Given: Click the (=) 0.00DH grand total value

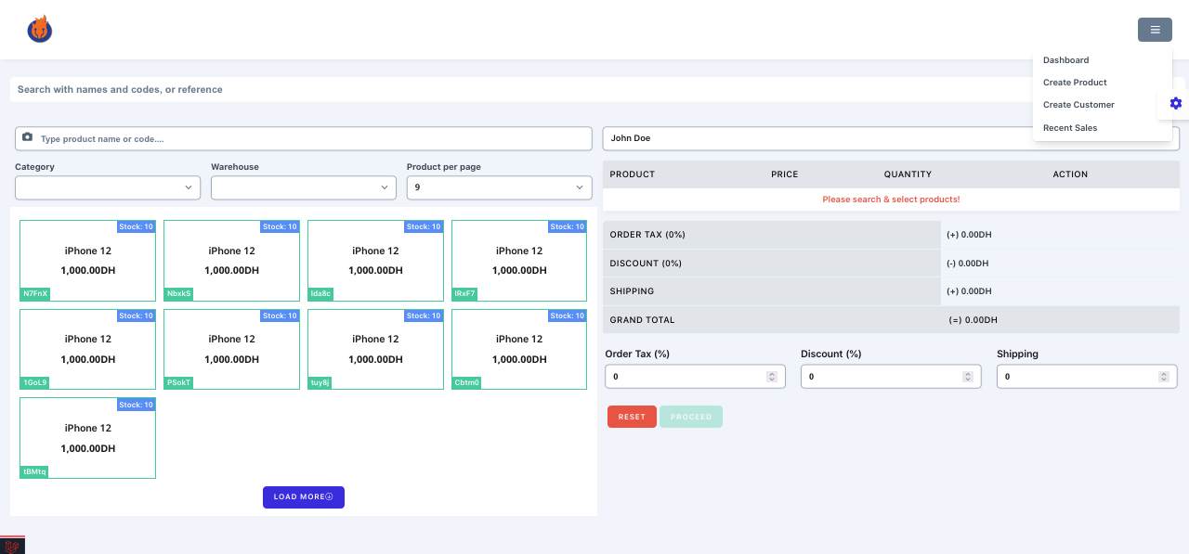Looking at the screenshot, I should click(973, 320).
